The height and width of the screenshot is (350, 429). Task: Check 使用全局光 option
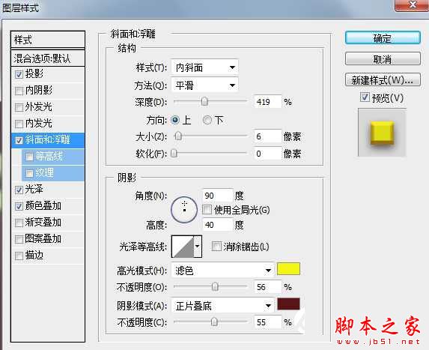tap(207, 210)
